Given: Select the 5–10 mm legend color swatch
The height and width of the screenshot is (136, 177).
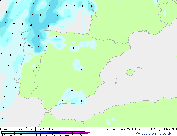Looking at the screenshot, I should [30, 132].
